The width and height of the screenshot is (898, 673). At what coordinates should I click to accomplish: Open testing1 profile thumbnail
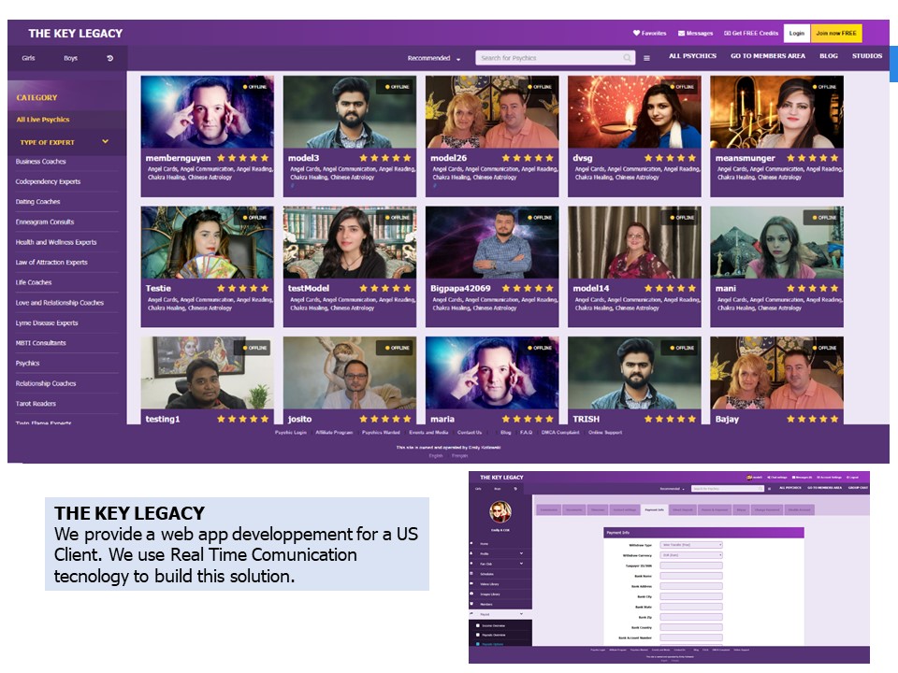[x=208, y=373]
